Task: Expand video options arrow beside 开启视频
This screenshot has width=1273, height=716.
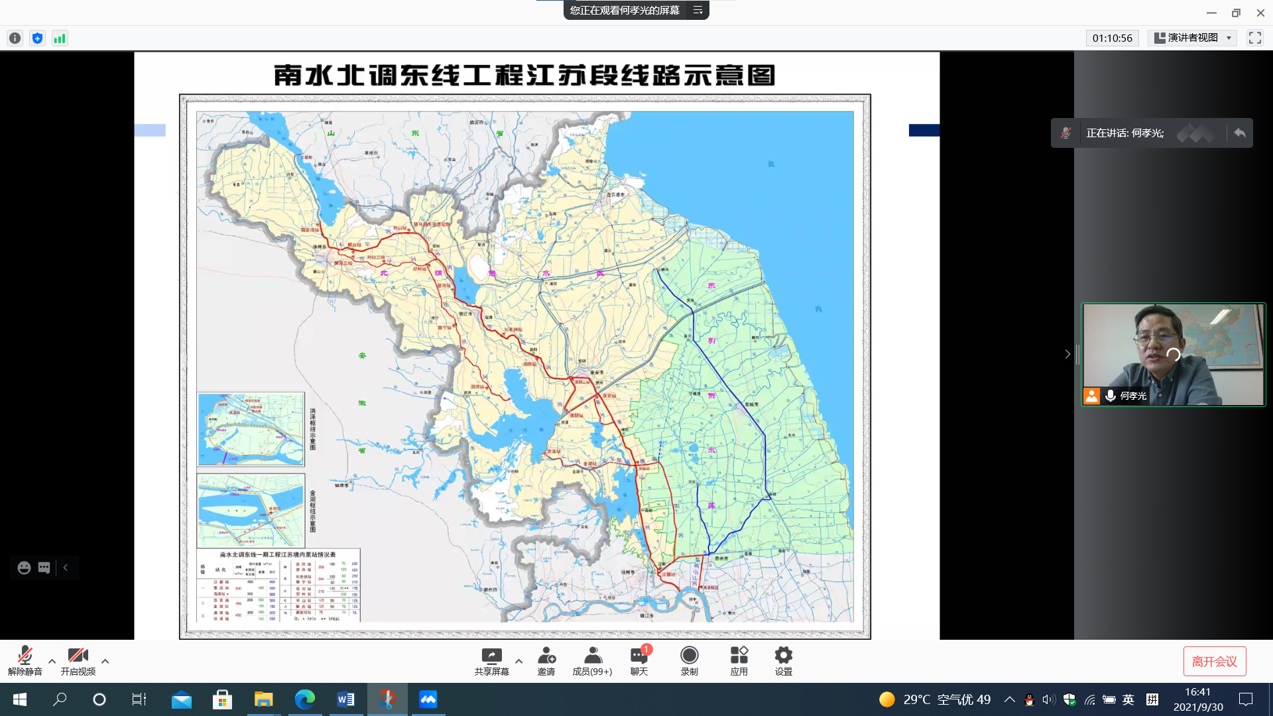Action: pyautogui.click(x=105, y=661)
